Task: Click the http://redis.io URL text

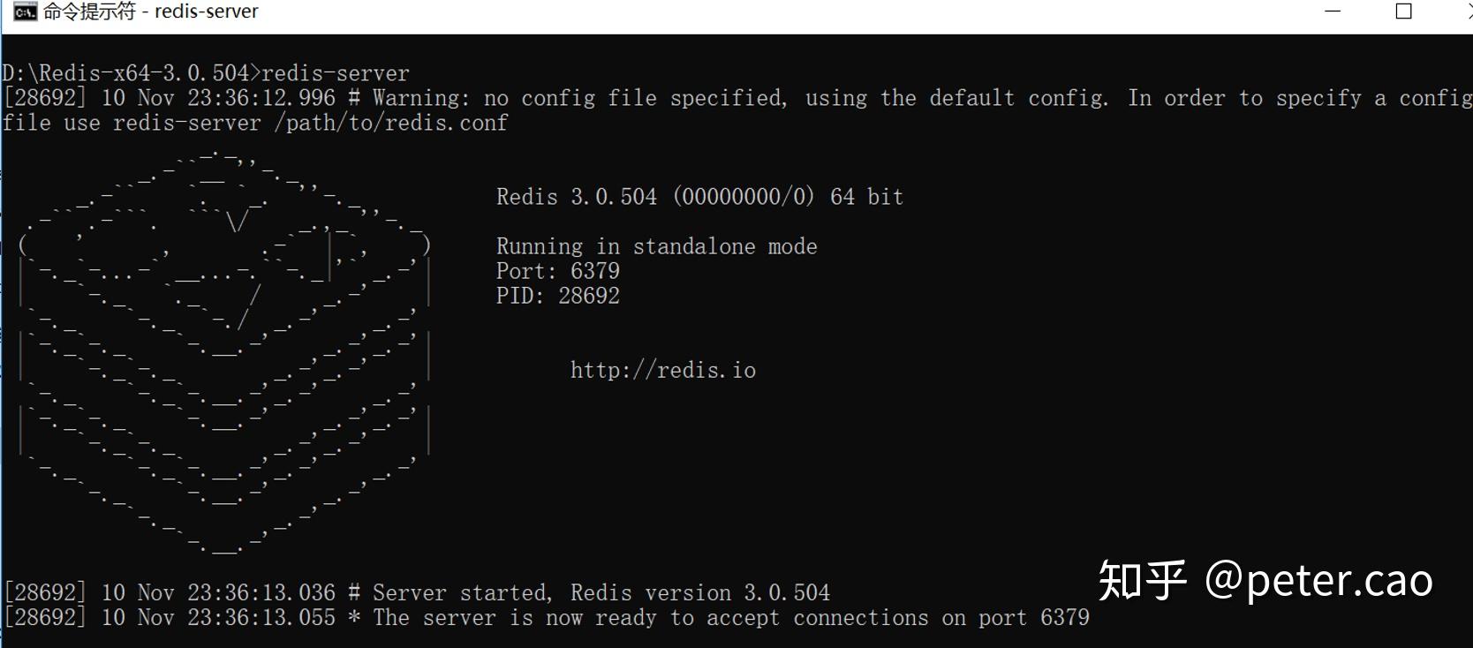Action: pos(662,370)
